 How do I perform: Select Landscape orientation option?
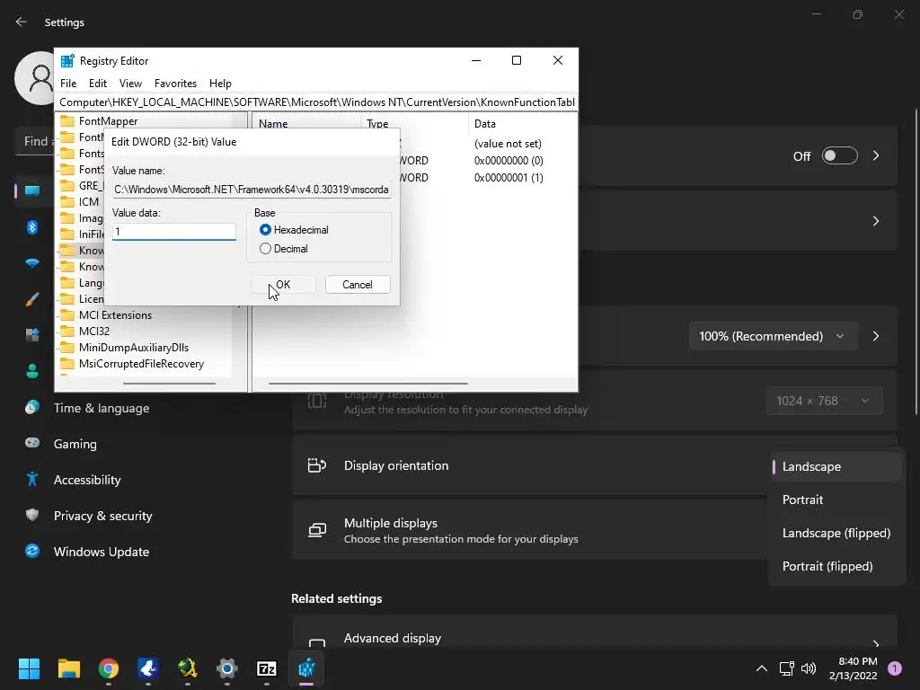836,466
